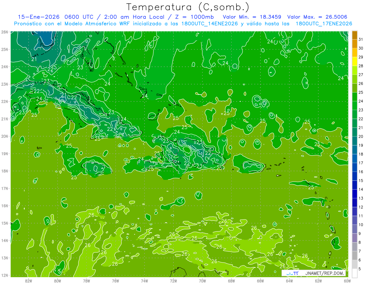Click the light gray swatch between 6 and 7
Viewport: 369px width, 285px height.
click(355, 256)
